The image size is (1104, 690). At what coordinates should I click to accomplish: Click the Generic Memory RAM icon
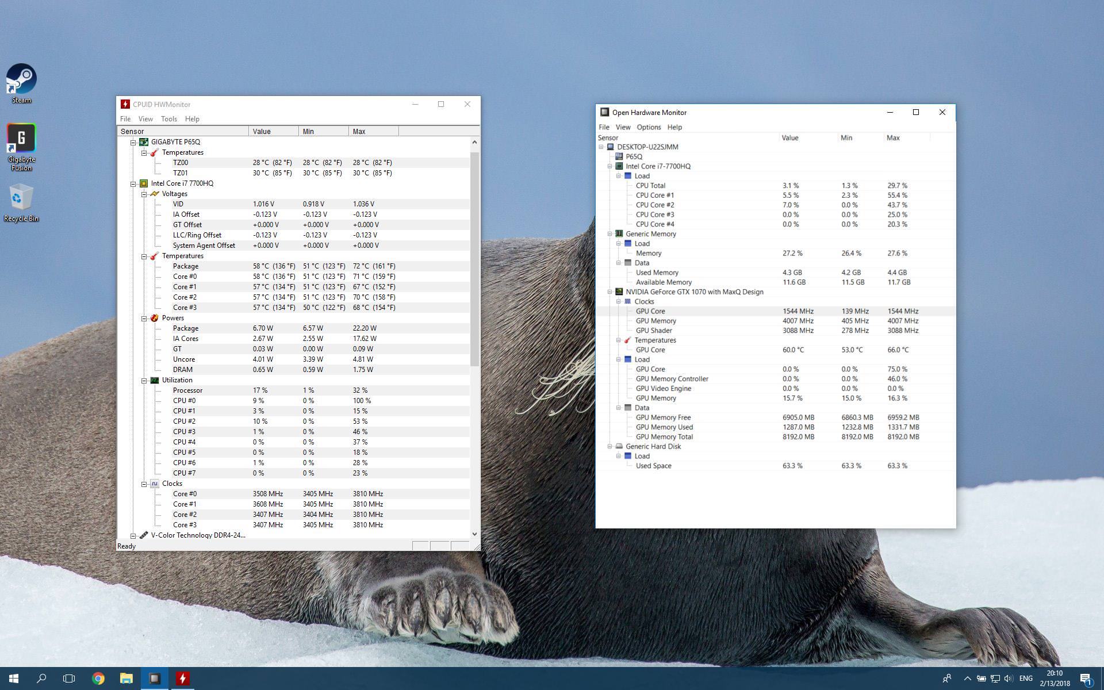pos(619,234)
